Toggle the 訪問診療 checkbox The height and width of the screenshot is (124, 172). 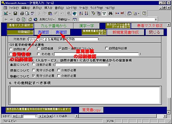pos(11,49)
